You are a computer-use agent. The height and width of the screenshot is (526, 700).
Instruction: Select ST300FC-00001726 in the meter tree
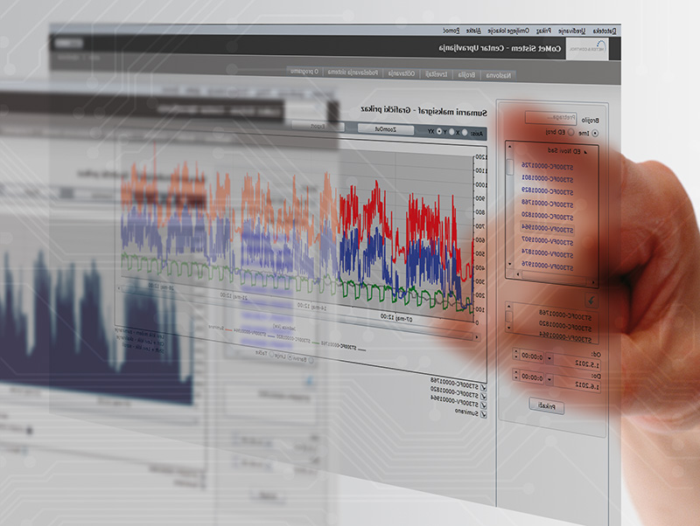tap(548, 166)
